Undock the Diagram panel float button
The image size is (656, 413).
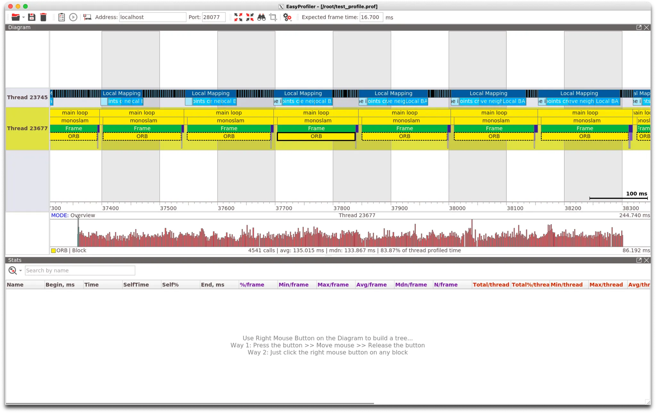pos(639,28)
